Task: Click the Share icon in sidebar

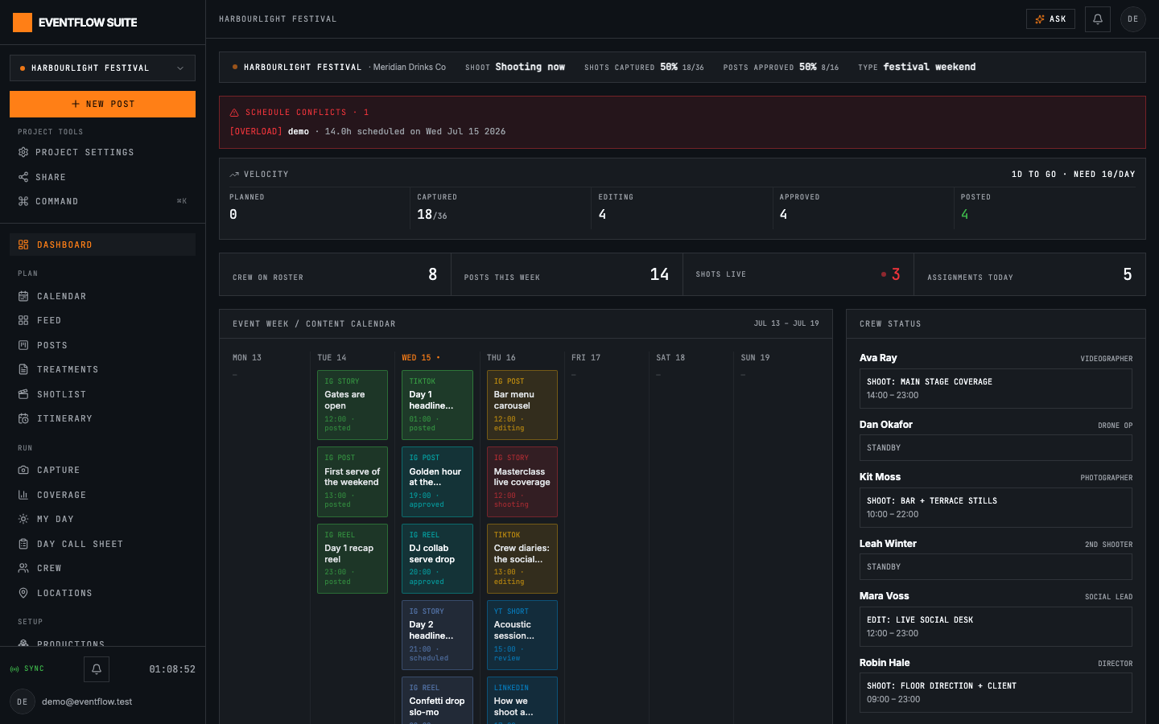Action: 23,177
